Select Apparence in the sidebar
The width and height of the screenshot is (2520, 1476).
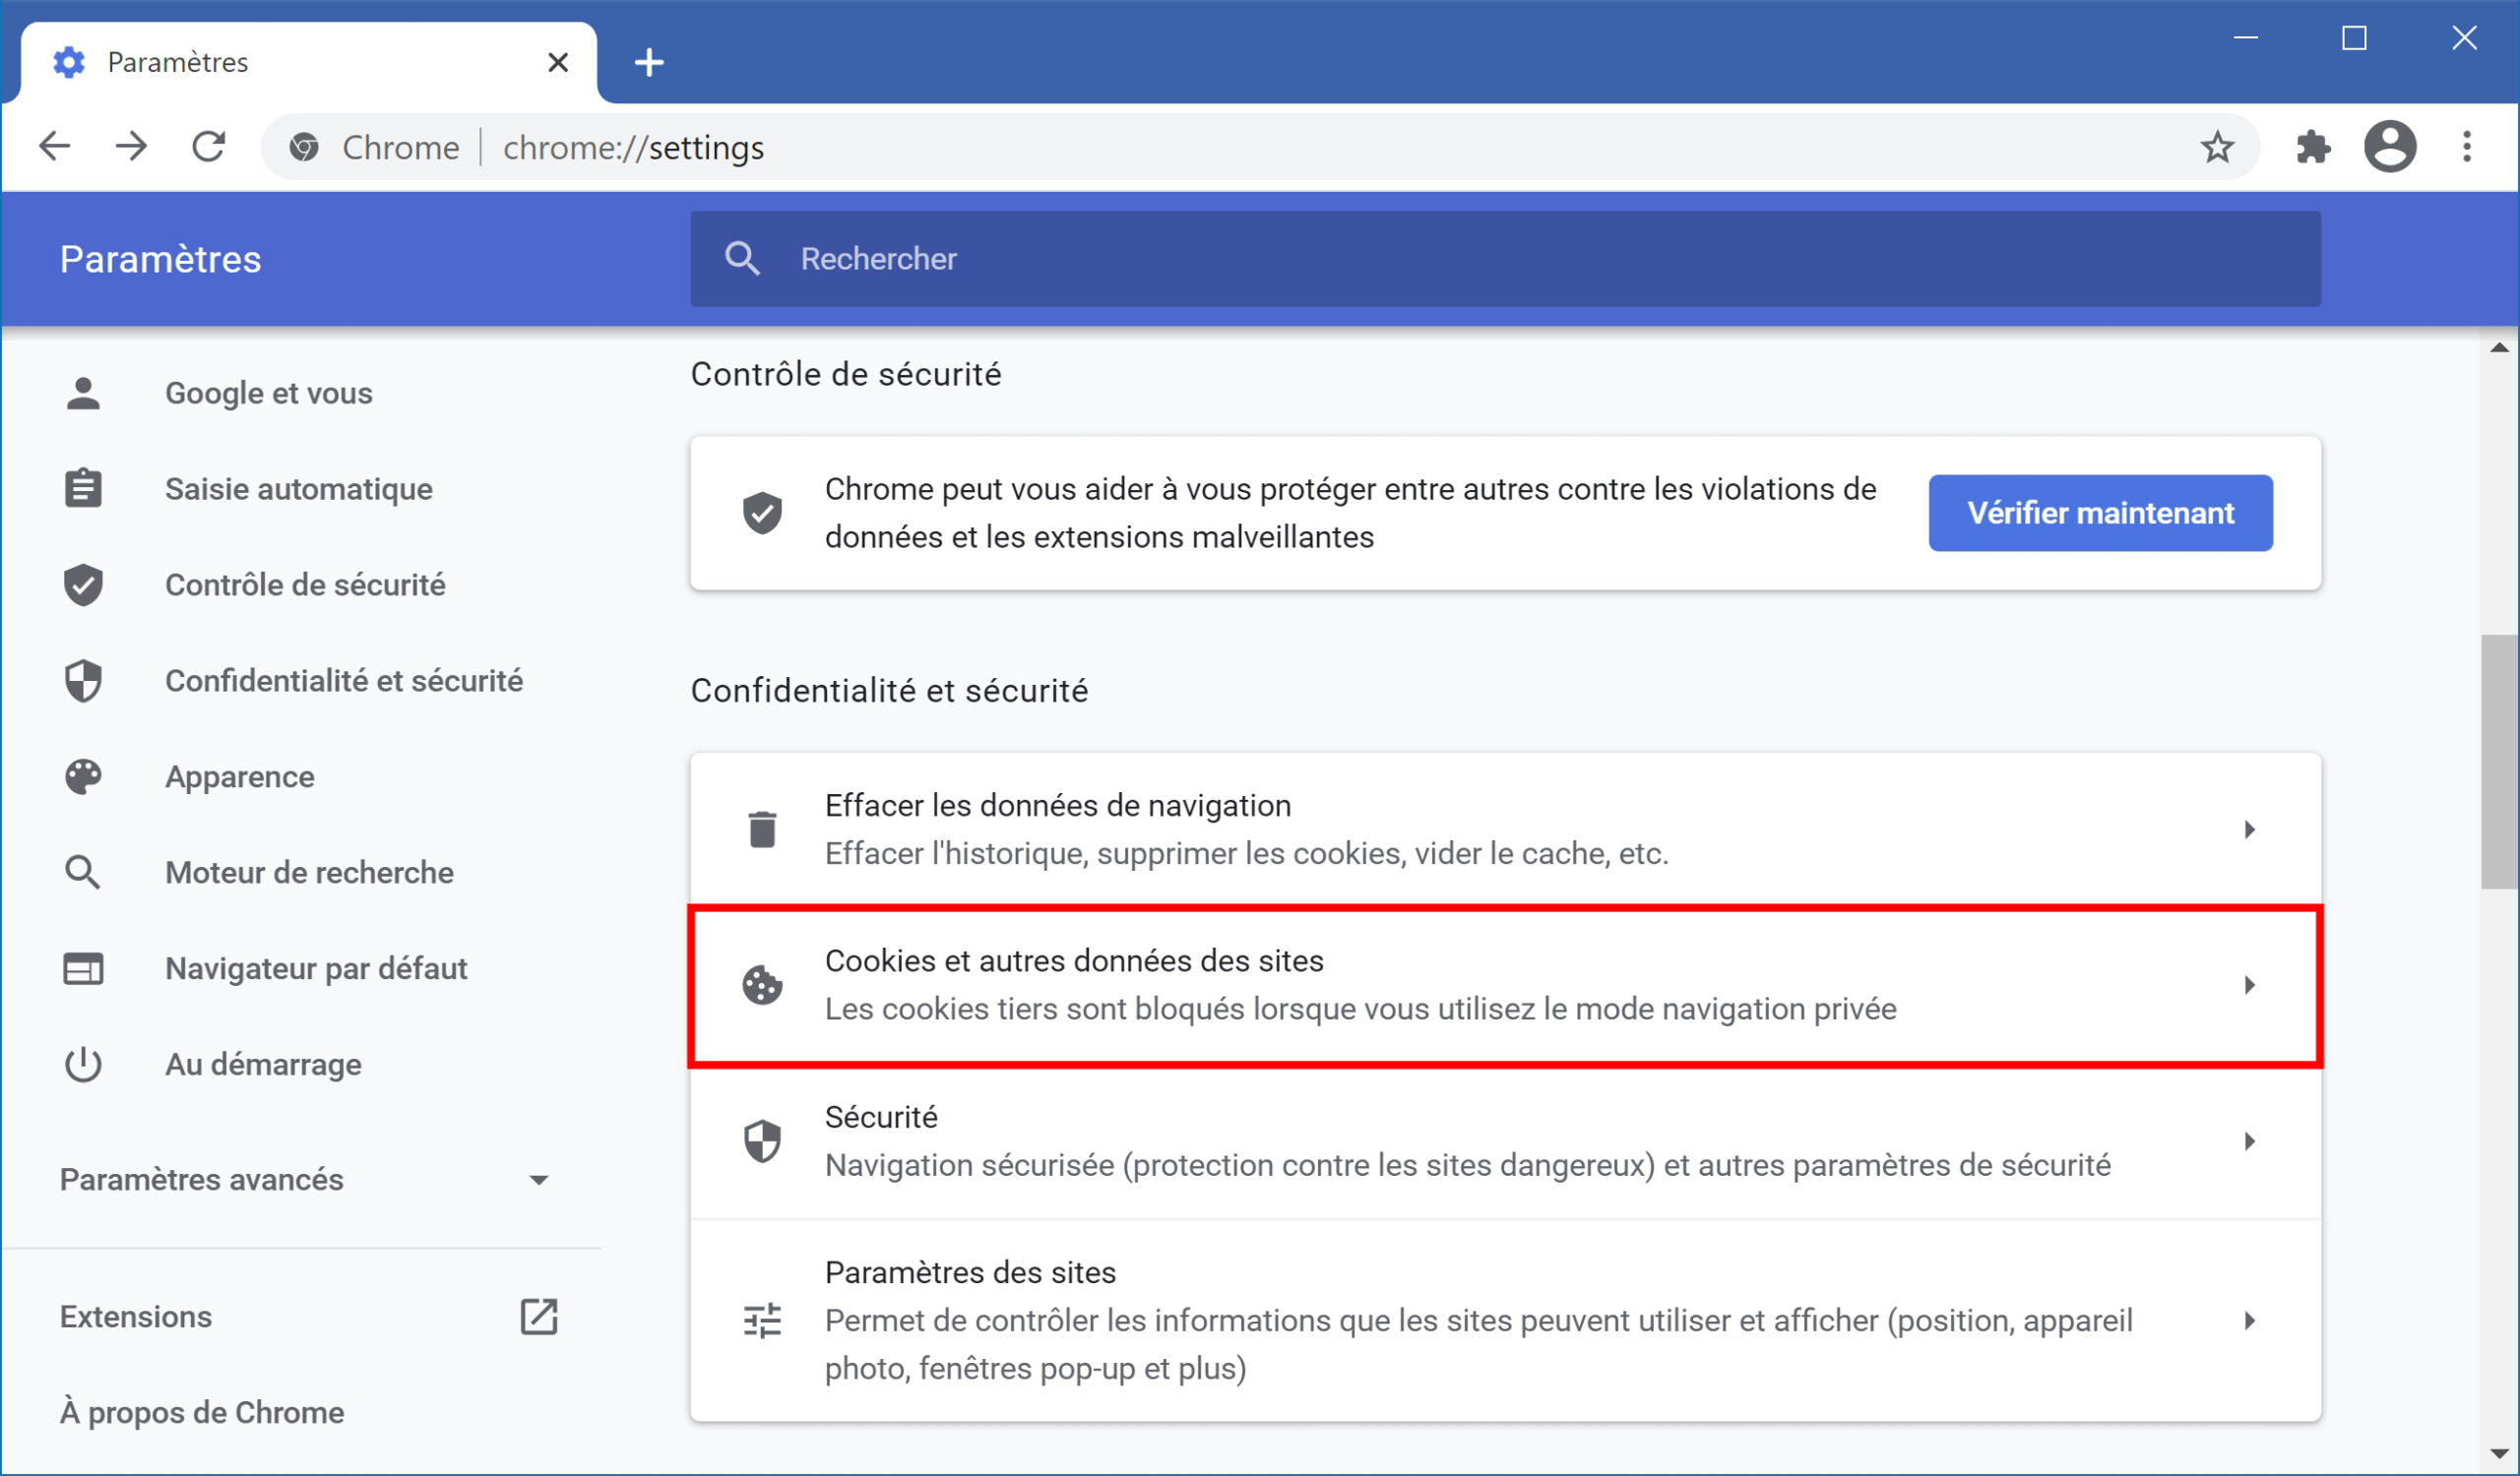click(x=240, y=776)
